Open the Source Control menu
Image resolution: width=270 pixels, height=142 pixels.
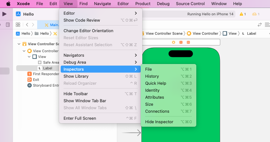190,4
